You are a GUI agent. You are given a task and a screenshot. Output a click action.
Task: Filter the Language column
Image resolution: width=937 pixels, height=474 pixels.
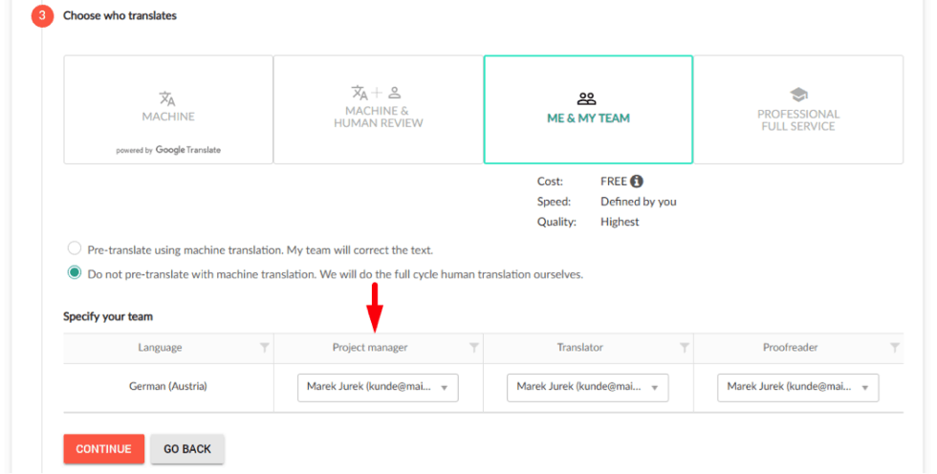tap(264, 348)
